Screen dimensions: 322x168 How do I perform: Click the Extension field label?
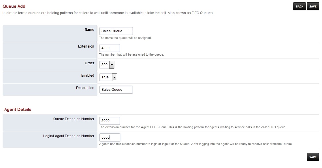pyautogui.click(x=86, y=46)
